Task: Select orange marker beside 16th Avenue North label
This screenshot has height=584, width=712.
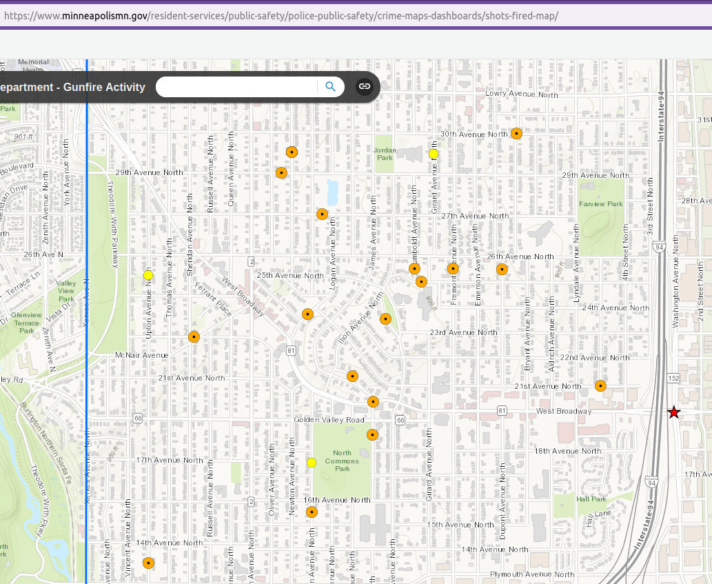Action: tap(312, 512)
